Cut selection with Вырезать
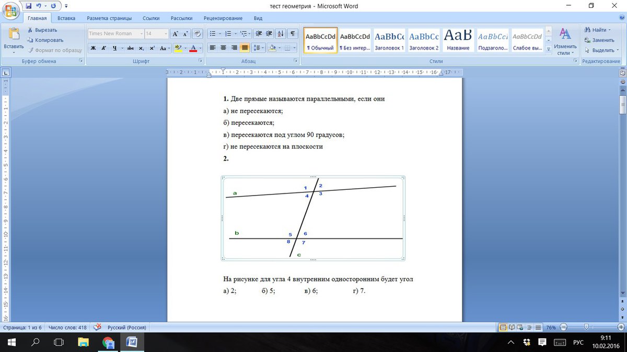Image resolution: width=627 pixels, height=352 pixels. pos(42,30)
